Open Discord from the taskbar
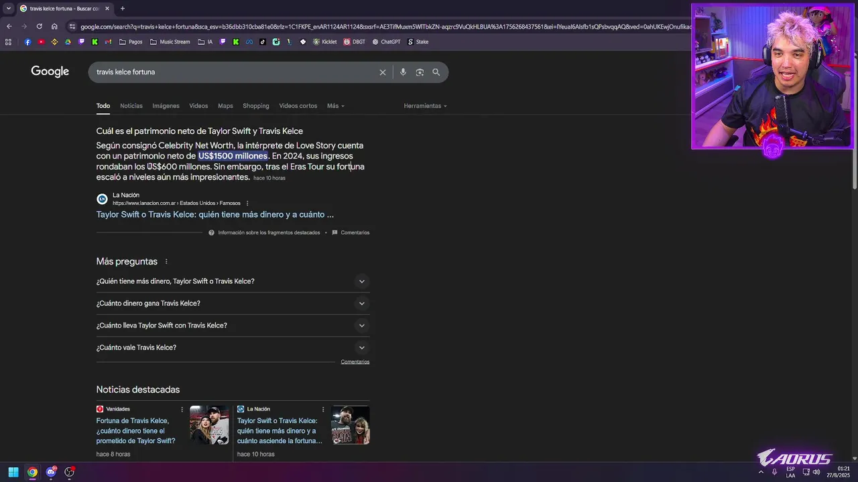Viewport: 858px width, 482px height. 51,472
